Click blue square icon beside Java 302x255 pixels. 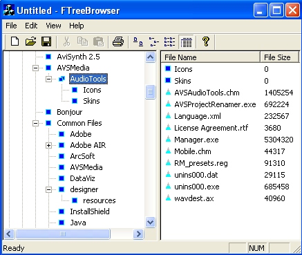point(62,223)
